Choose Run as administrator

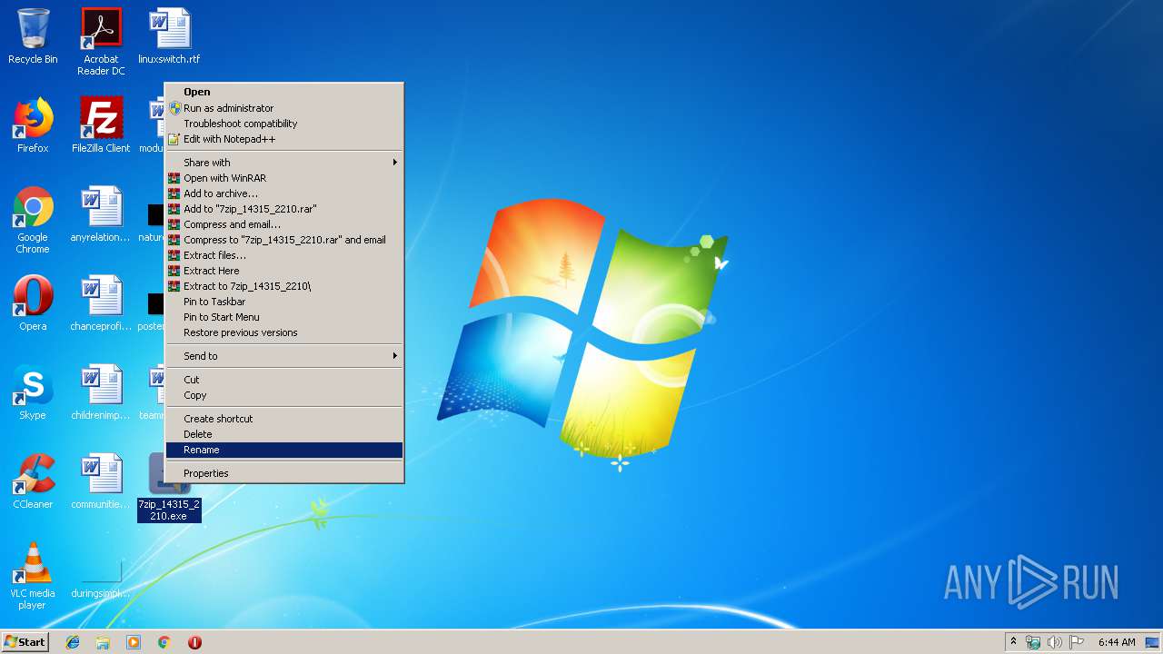click(283, 108)
